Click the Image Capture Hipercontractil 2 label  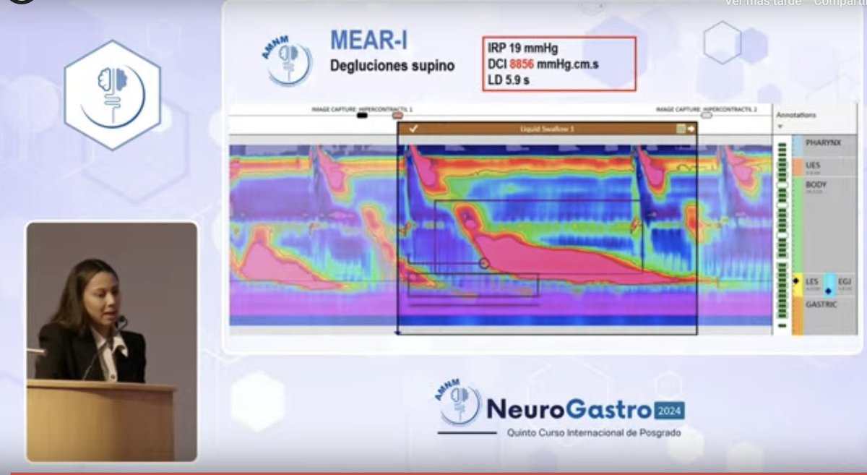[x=707, y=108]
